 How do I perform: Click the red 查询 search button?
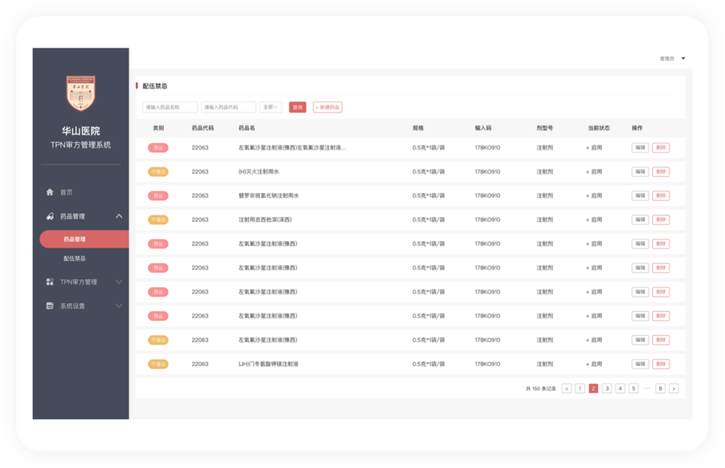coord(297,107)
